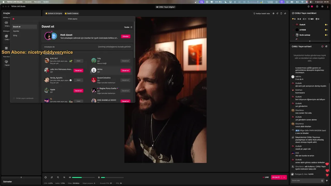Click the Saatlik Sıralama chip

(x=72, y=13)
